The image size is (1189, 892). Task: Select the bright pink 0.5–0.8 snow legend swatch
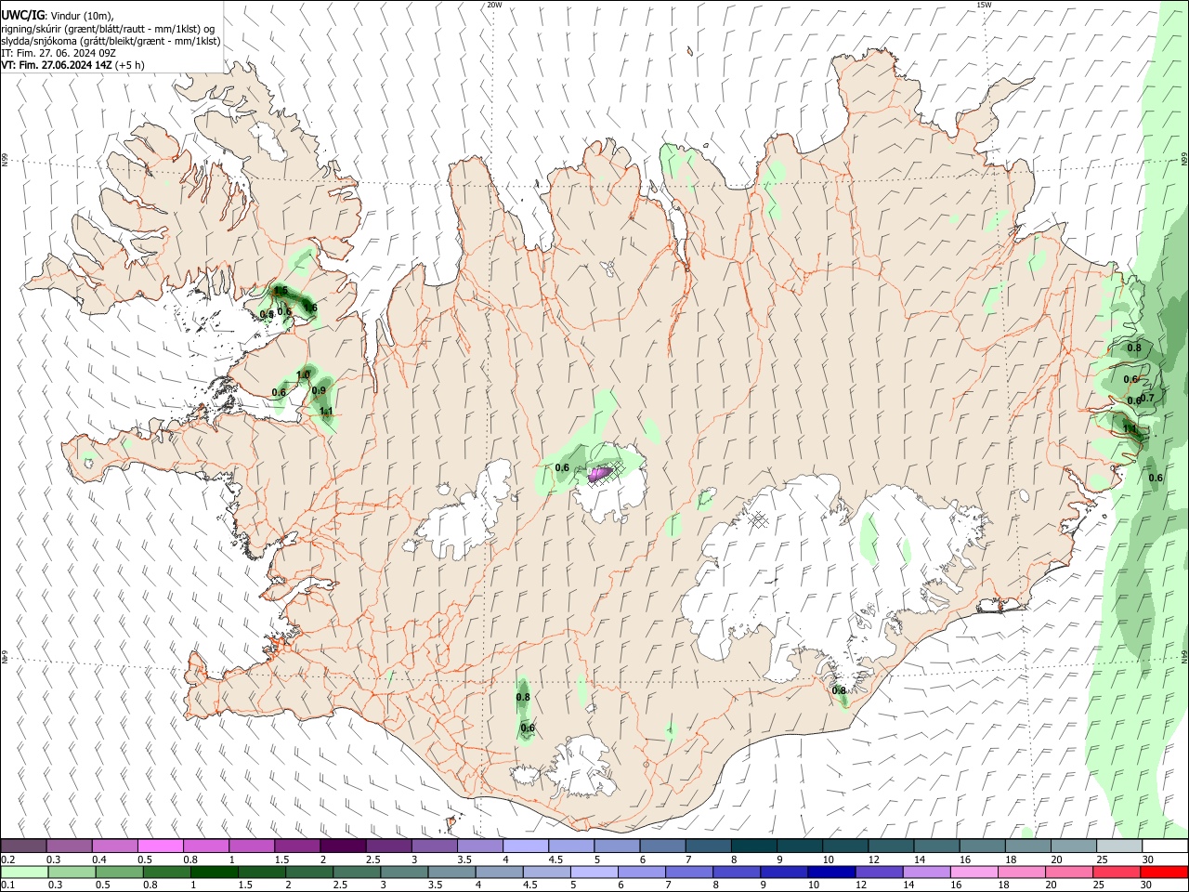(160, 846)
